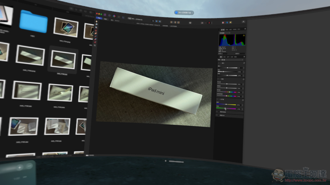330x185 pixels.
Task: Click the histogram yellow warning triangle
Action: [x=244, y=35]
